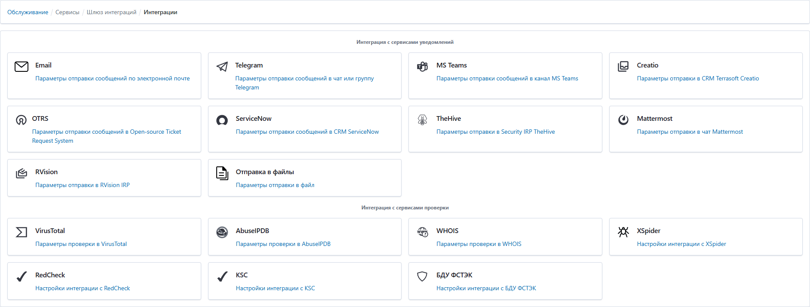Click the Mattermost card title

[x=654, y=118]
